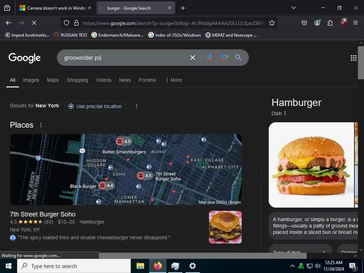The height and width of the screenshot is (273, 364).
Task: Click Butter Smashburgers map pin
Action: coord(123,141)
